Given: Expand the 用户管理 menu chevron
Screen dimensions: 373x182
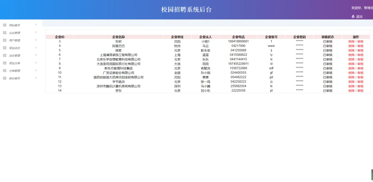Looking at the screenshot, I should [36, 40].
